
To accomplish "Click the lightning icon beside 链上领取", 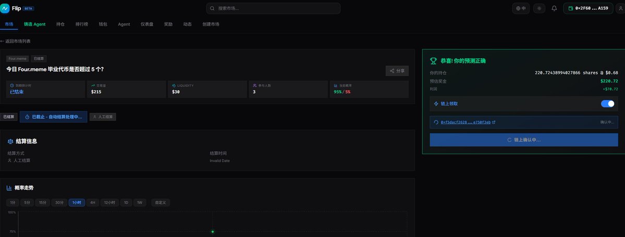I will 436,104.
